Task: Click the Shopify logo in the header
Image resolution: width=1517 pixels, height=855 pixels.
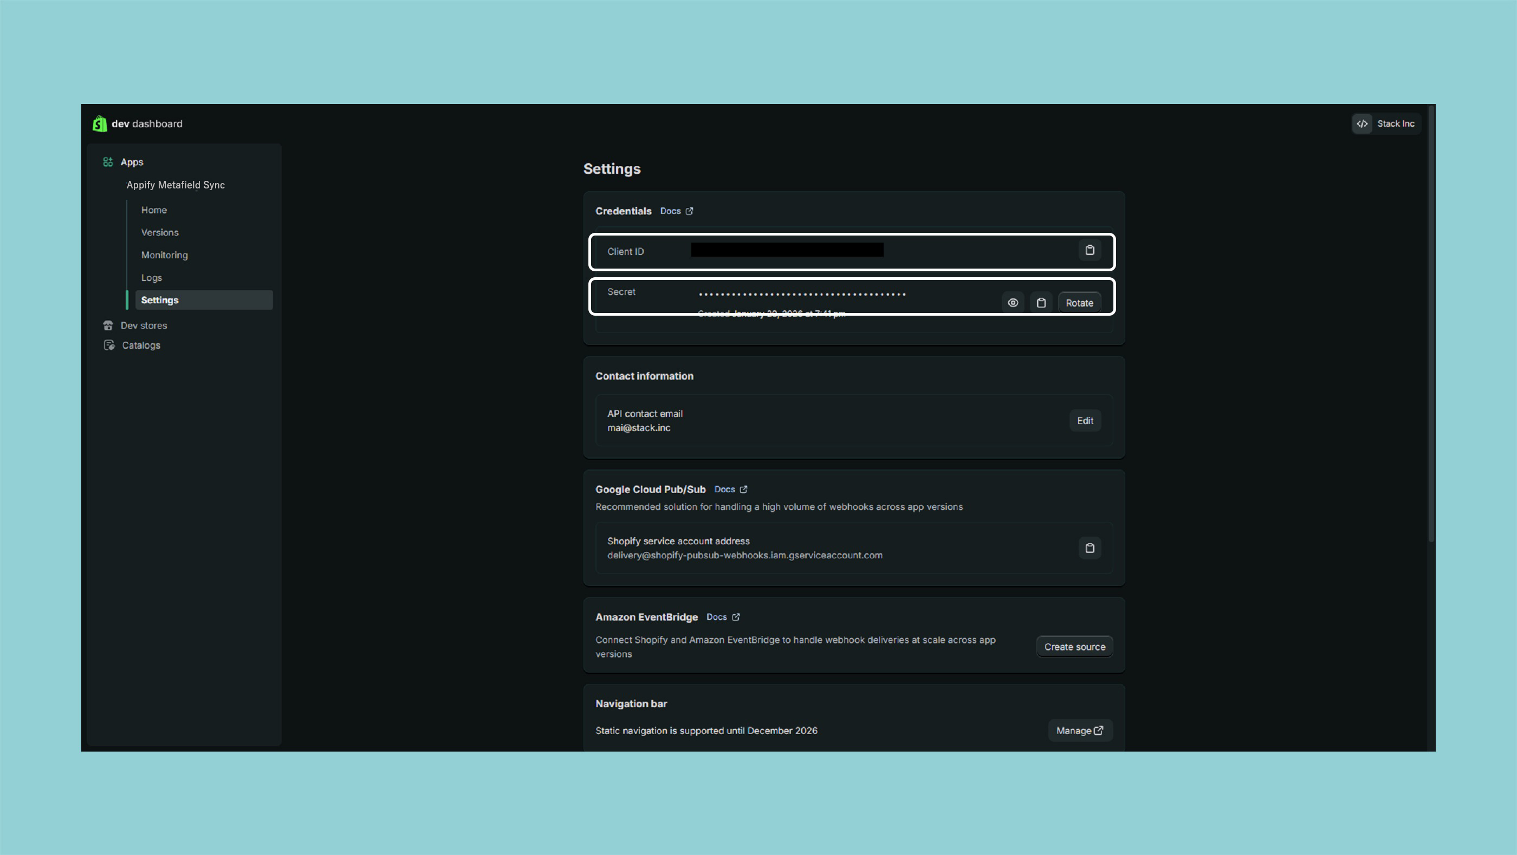Action: pos(100,123)
